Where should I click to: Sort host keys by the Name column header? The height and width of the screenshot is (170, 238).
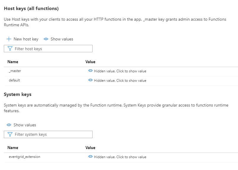click(x=13, y=62)
